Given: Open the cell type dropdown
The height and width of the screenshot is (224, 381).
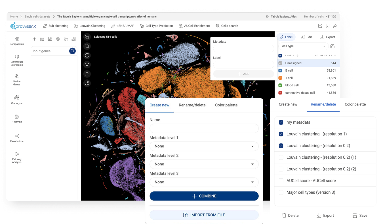Looking at the screenshot, I should [303, 46].
